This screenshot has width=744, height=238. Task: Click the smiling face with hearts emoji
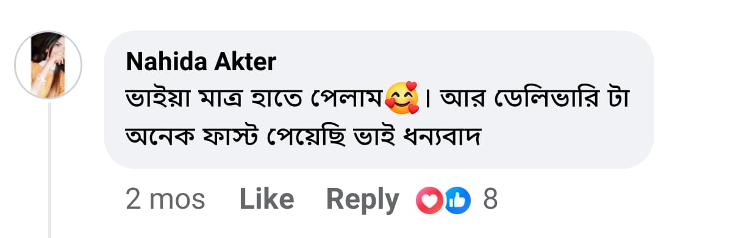click(x=402, y=99)
